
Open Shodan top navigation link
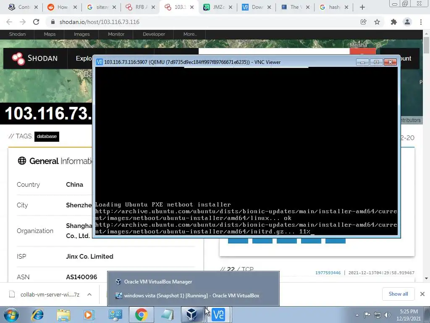click(17, 34)
